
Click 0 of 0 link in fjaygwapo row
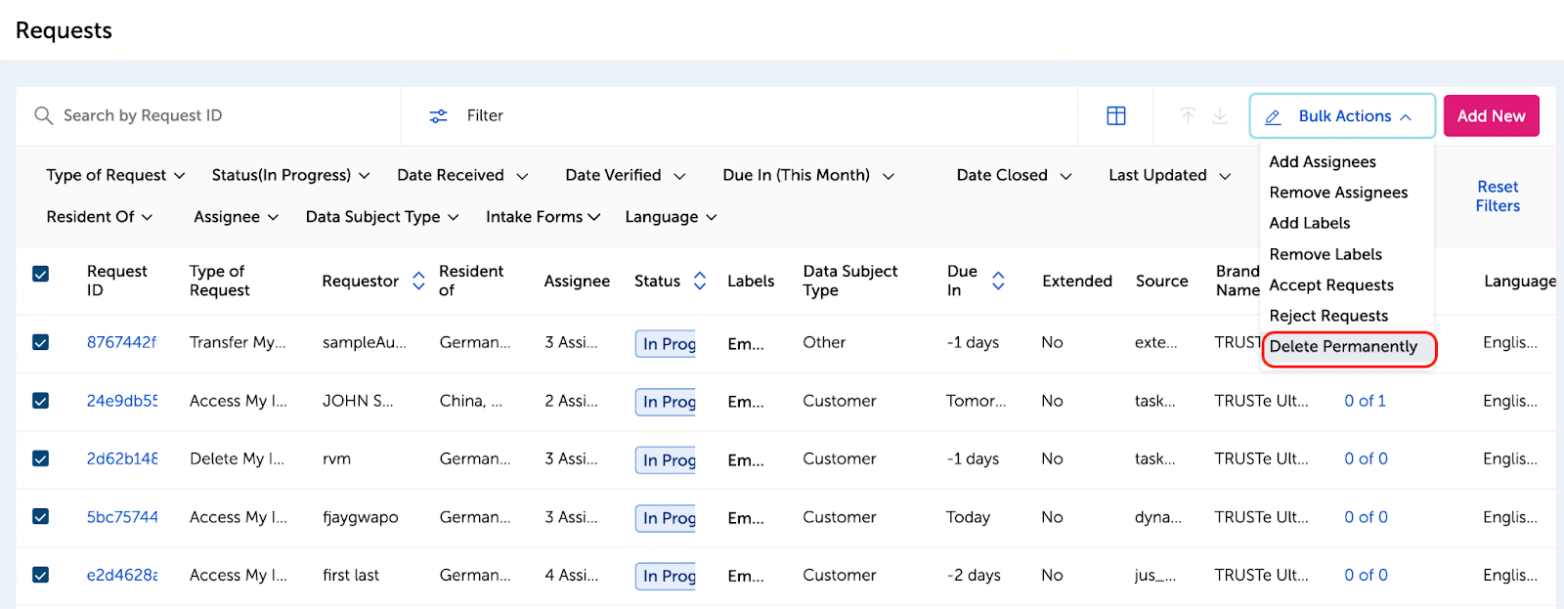1366,517
